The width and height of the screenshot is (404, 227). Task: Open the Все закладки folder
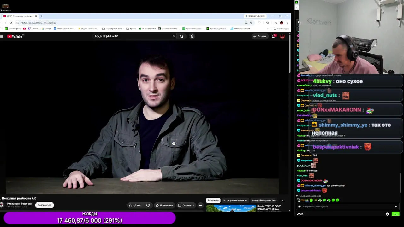(281, 29)
